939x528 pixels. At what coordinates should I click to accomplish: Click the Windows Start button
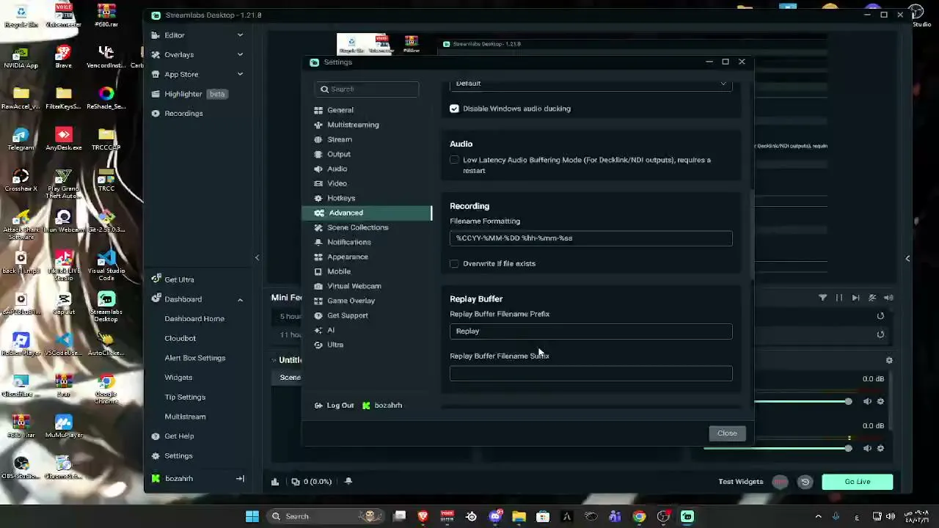point(252,516)
